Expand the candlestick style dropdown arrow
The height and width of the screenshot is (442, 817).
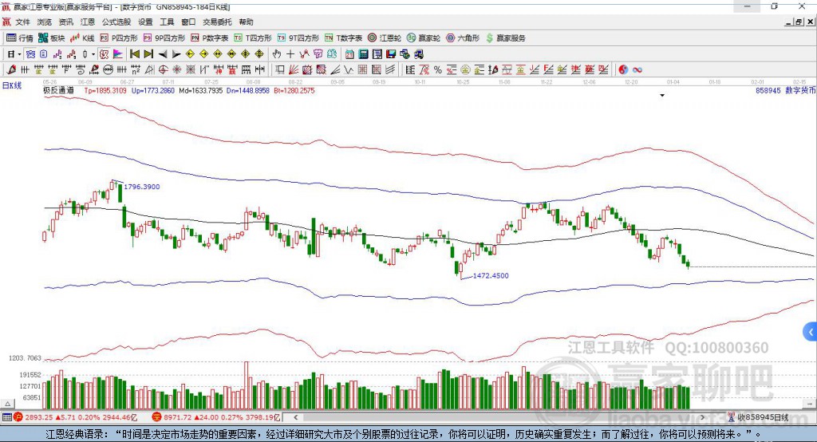coord(93,54)
